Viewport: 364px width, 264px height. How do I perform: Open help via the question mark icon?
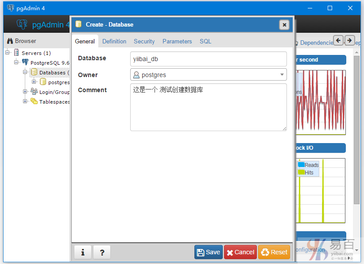click(x=102, y=252)
